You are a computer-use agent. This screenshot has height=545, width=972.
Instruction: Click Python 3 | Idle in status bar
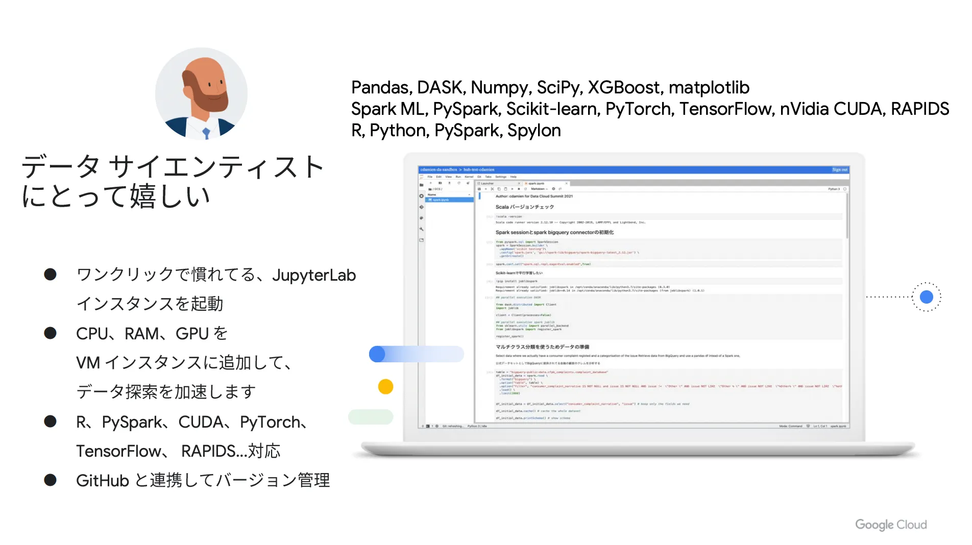coord(477,426)
